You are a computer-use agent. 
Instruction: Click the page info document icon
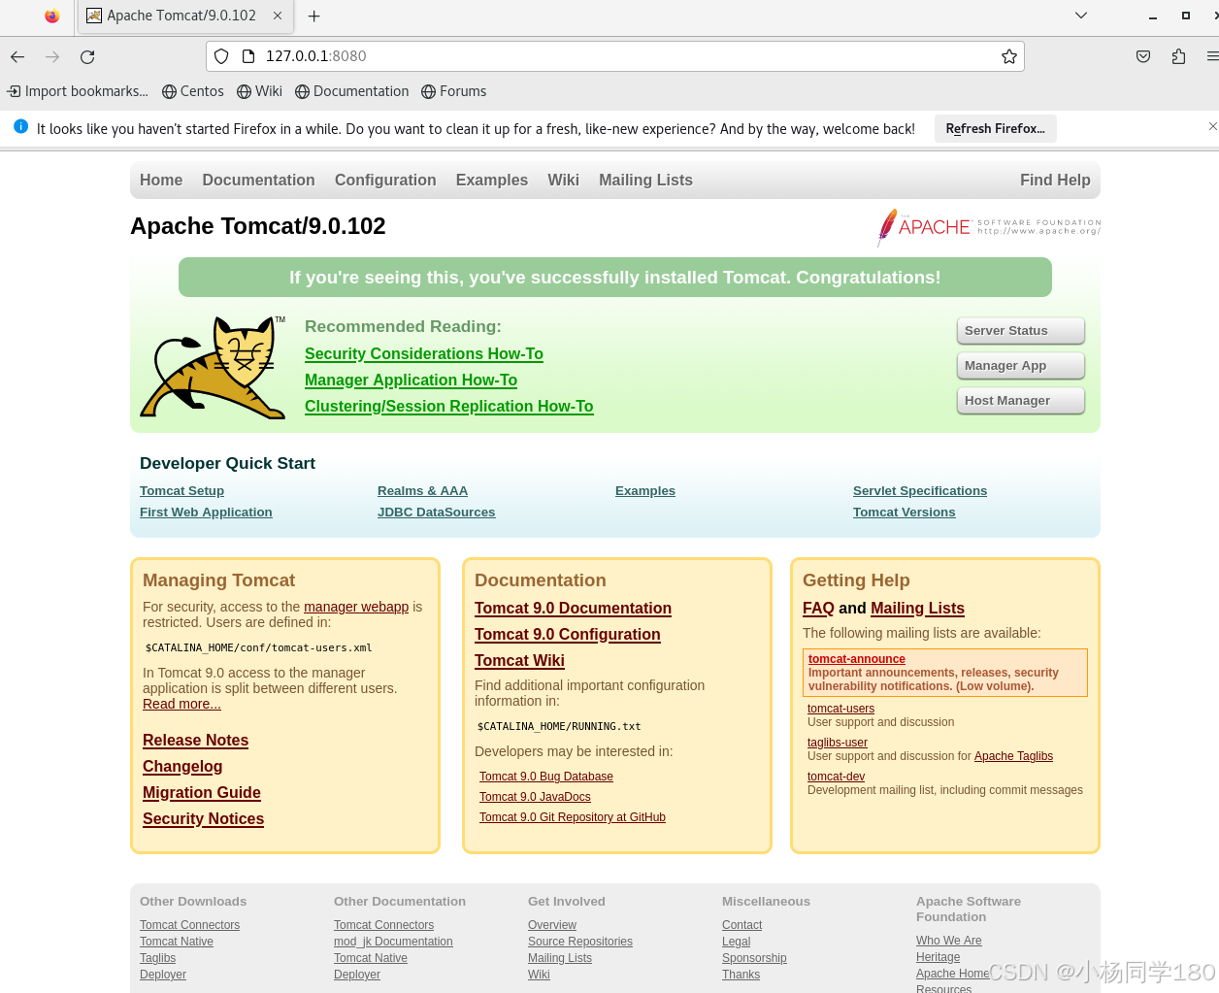[x=248, y=56]
